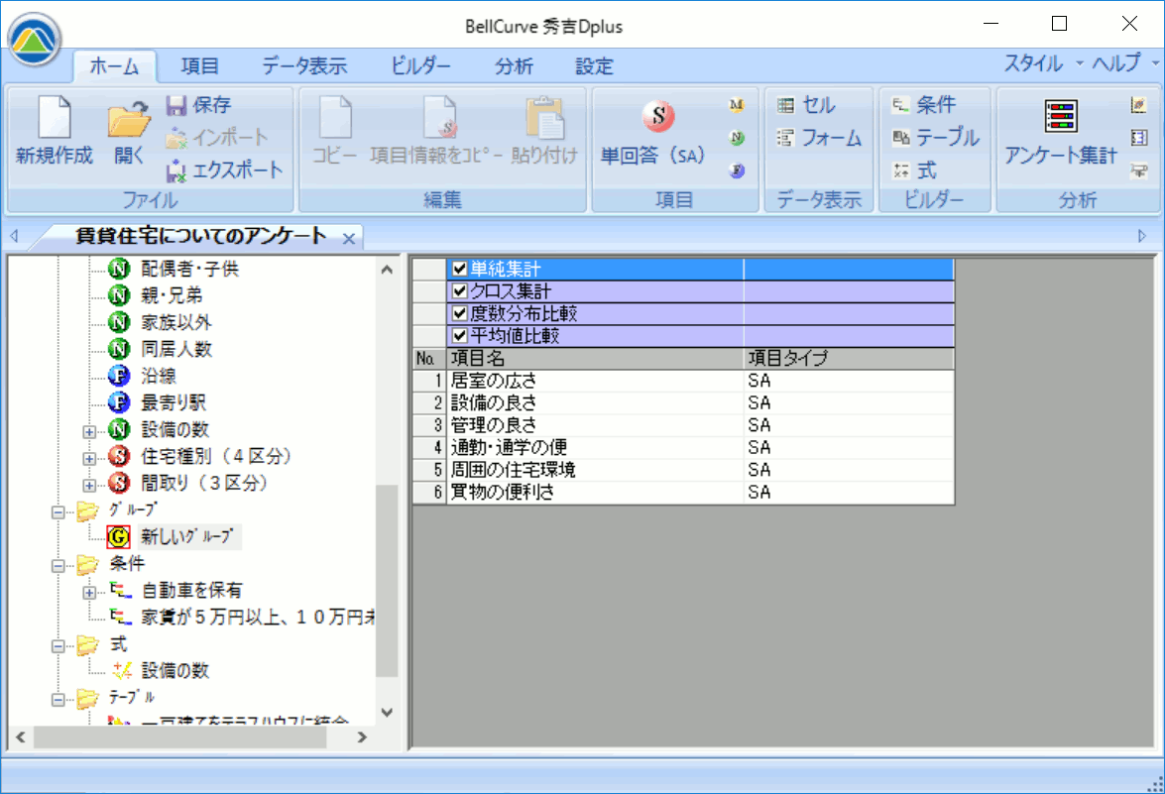Viewport: 1165px width, 794px height.
Task: Toggle the 平均値比較 checkbox
Action: pos(459,335)
